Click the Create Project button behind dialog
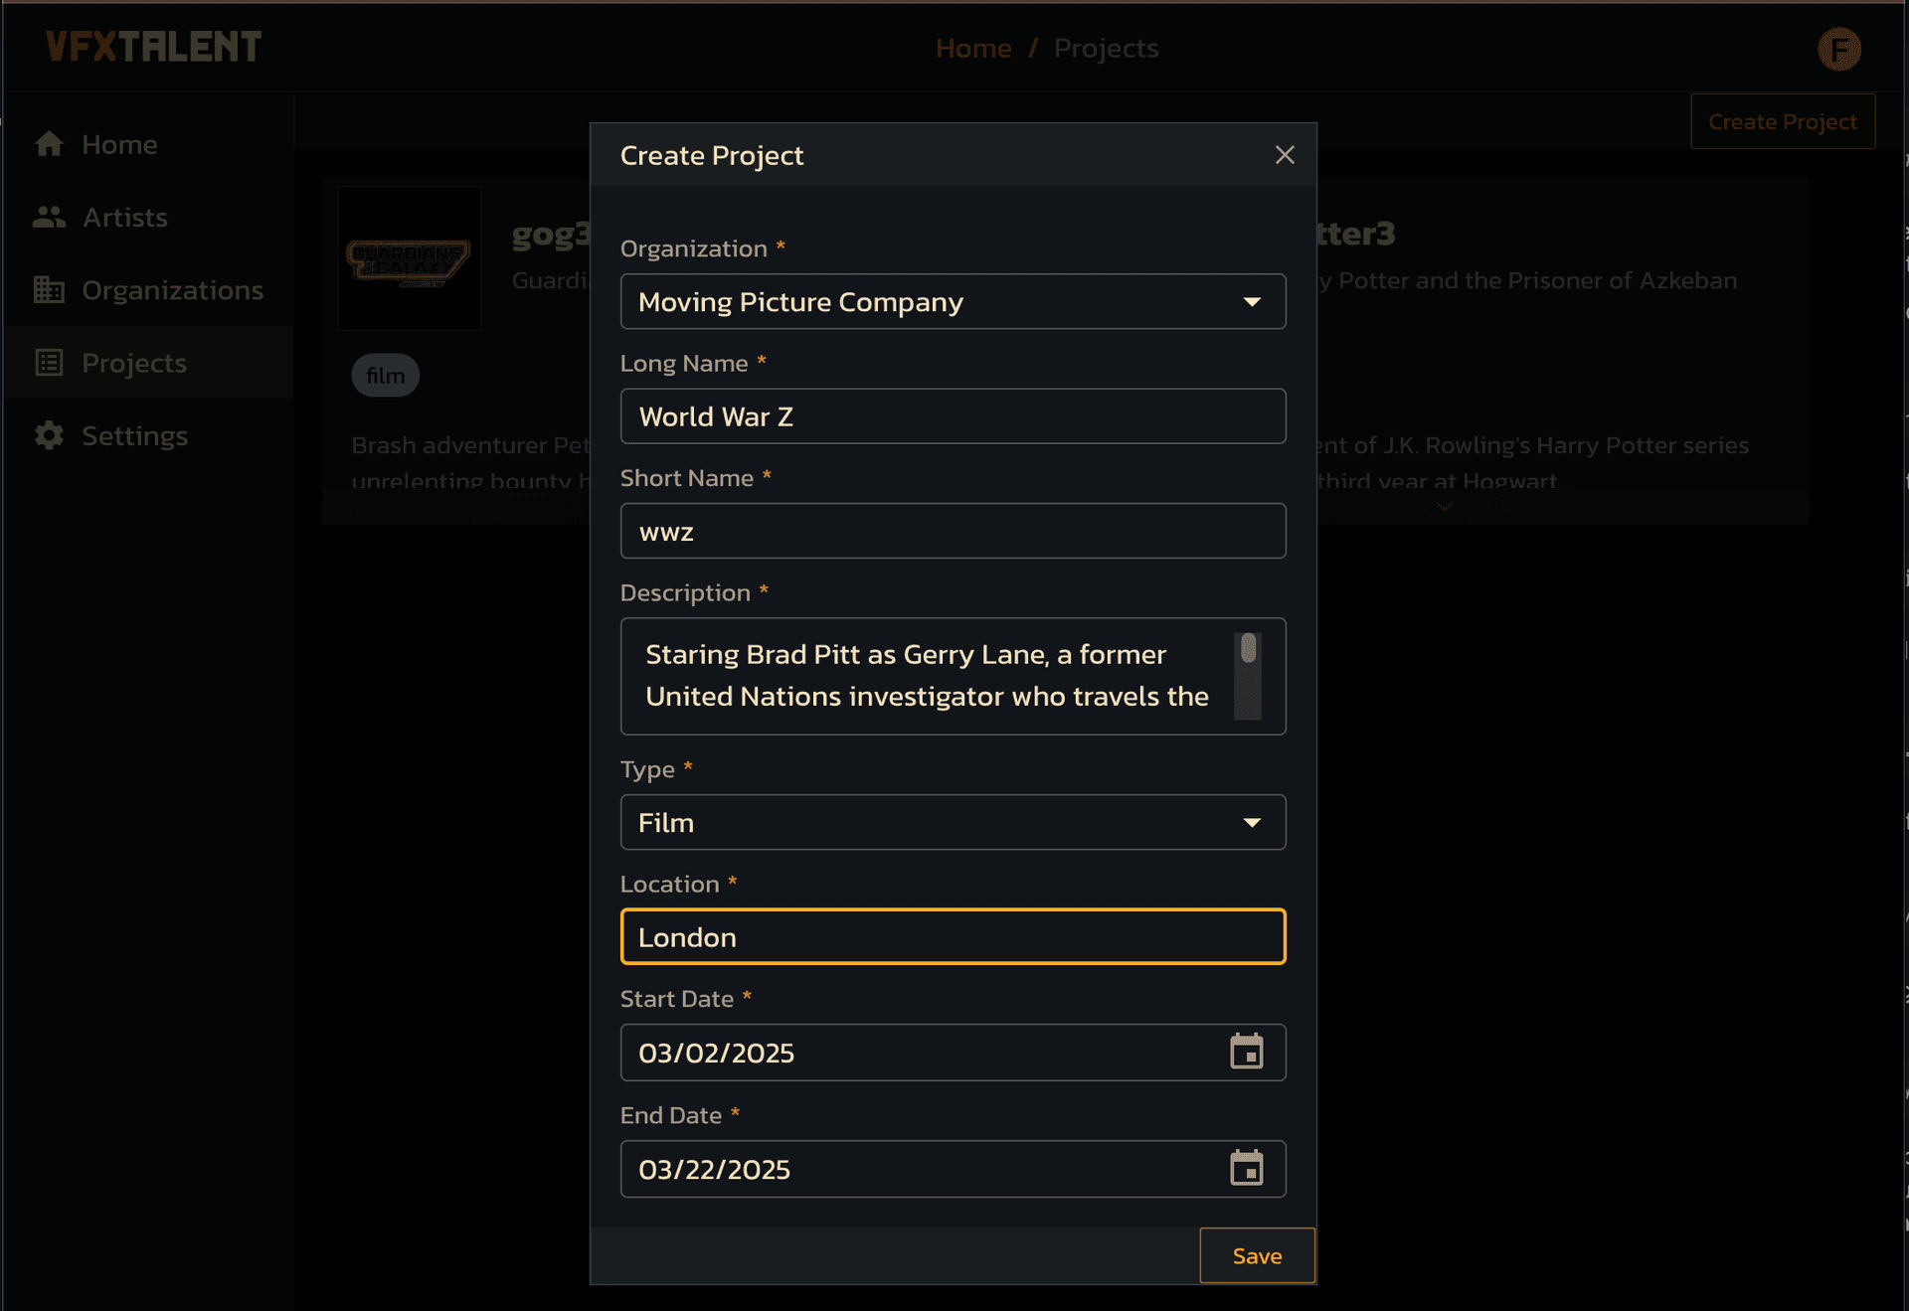The height and width of the screenshot is (1311, 1909). [1783, 121]
